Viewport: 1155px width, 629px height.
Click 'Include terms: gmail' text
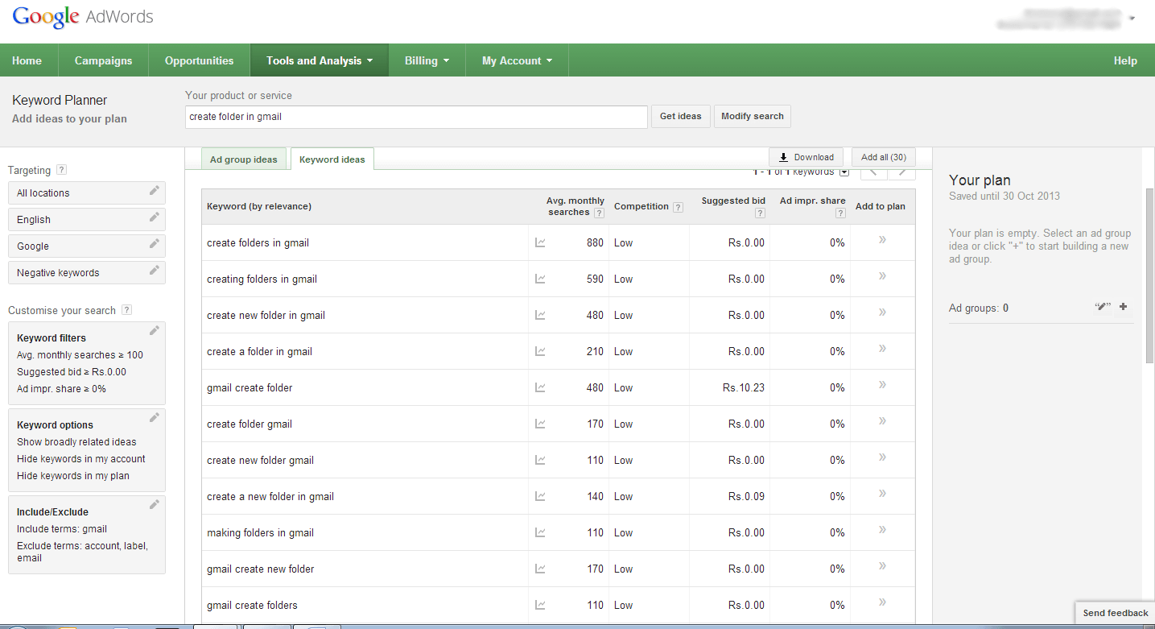(x=62, y=529)
